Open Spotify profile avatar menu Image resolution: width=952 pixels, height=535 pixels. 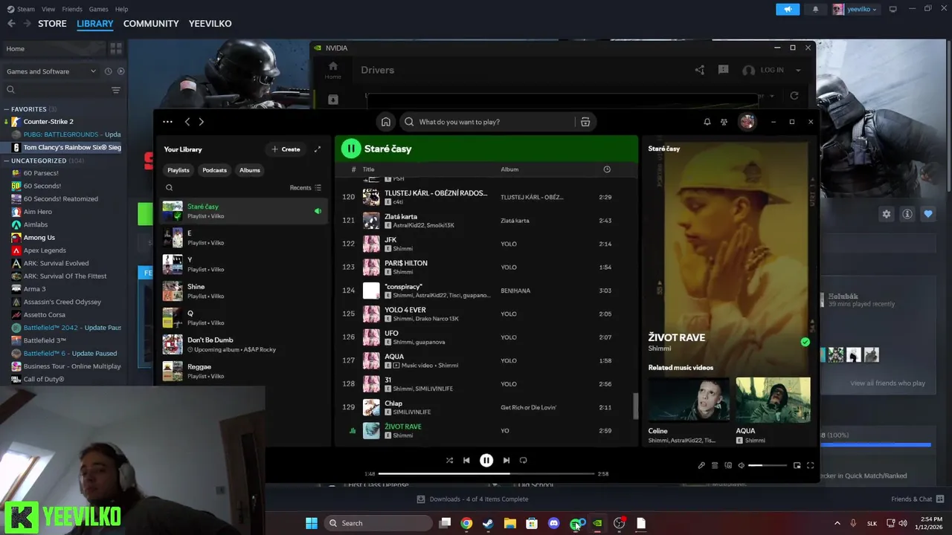pyautogui.click(x=747, y=122)
